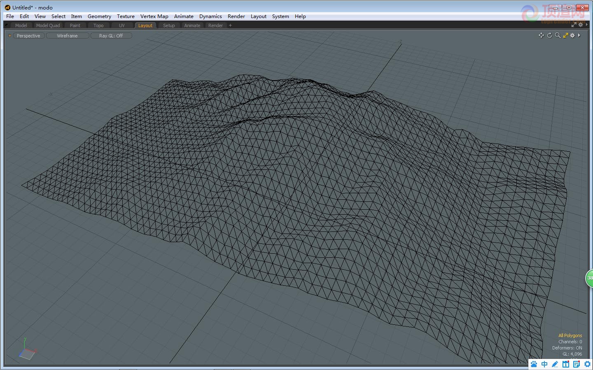
Task: Expand the tab bar arrow menu
Action: pyautogui.click(x=586, y=25)
